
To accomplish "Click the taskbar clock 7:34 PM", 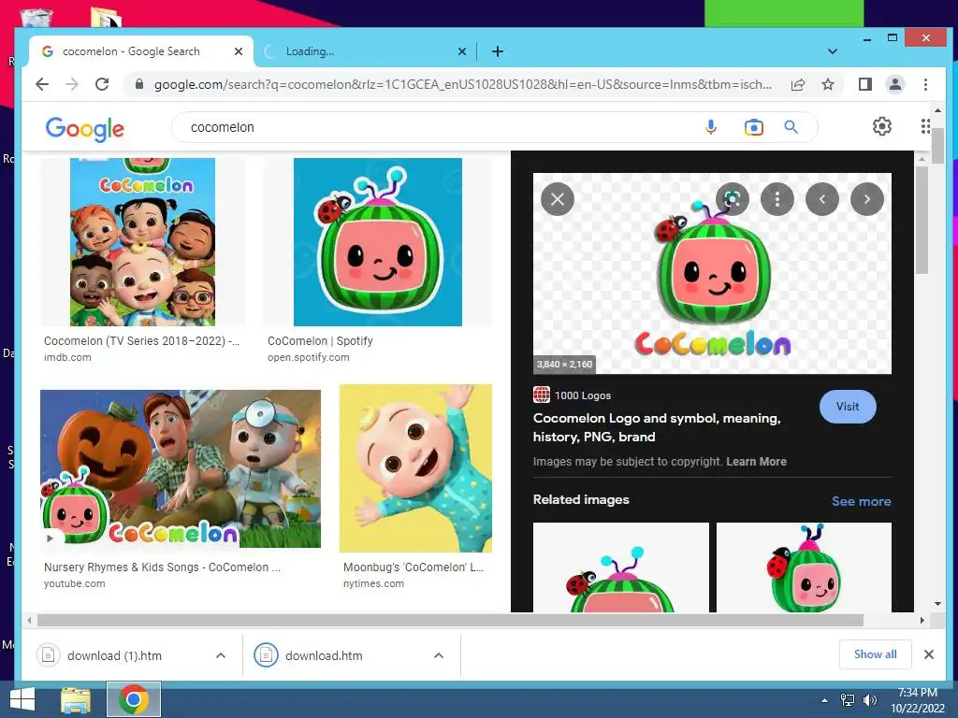I will pyautogui.click(x=917, y=693).
